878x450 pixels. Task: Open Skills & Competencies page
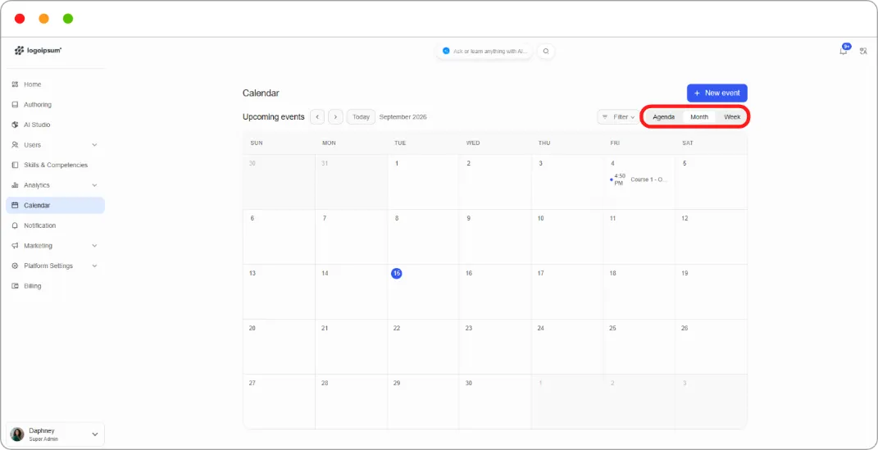click(55, 165)
